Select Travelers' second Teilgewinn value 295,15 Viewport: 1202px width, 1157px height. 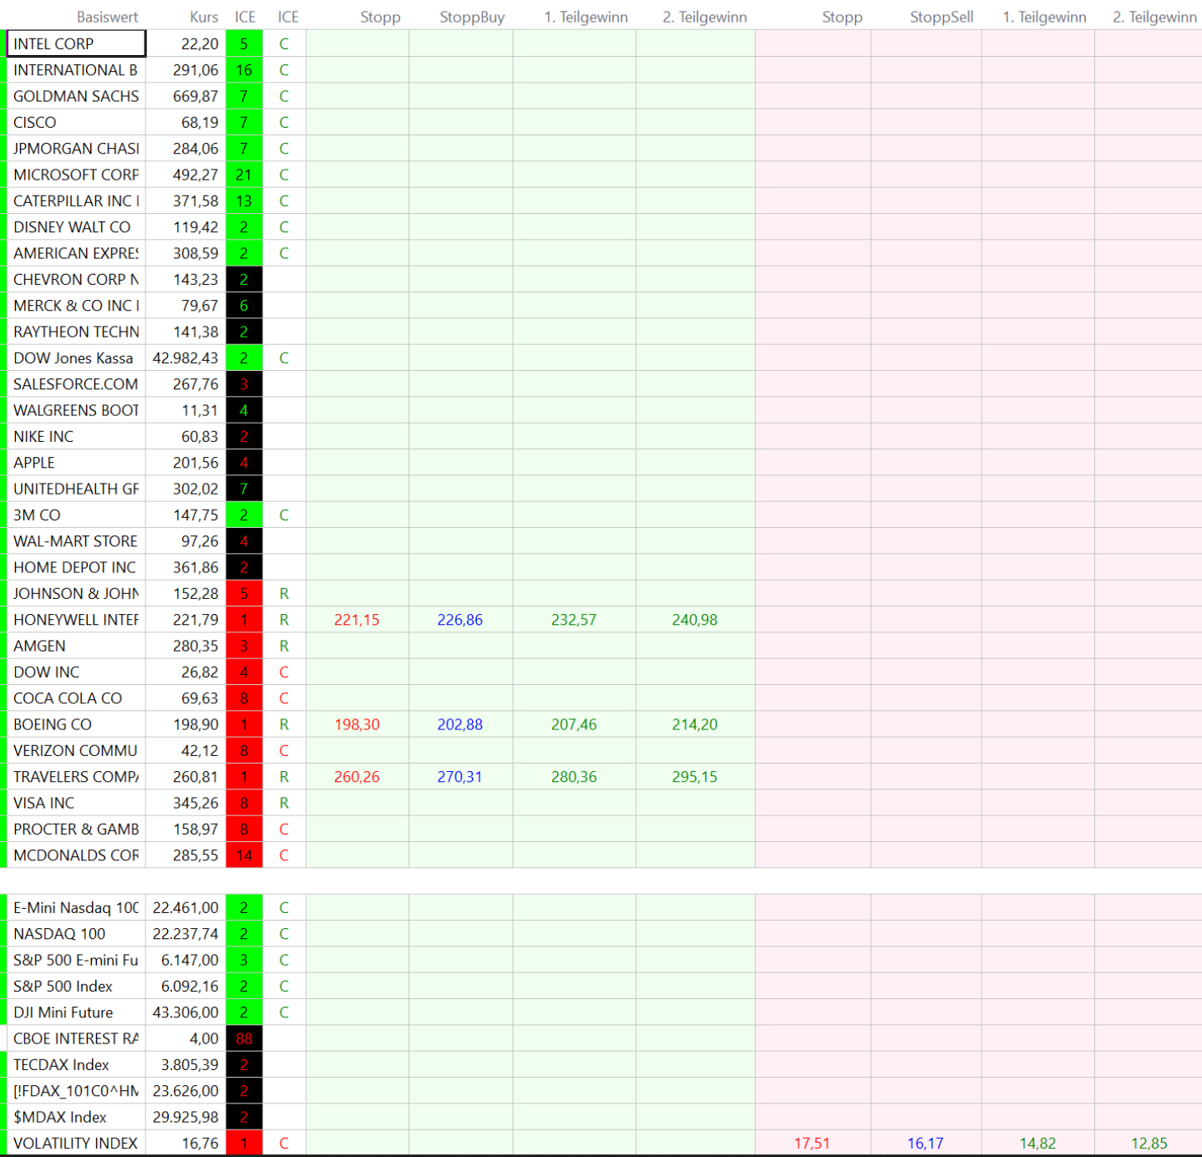(x=694, y=777)
